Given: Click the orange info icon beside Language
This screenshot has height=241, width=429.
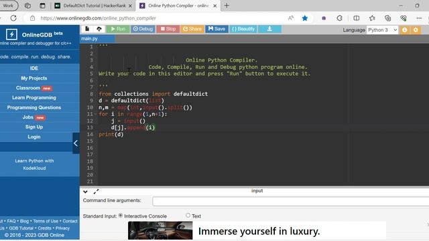Looking at the screenshot, I should [x=405, y=29].
